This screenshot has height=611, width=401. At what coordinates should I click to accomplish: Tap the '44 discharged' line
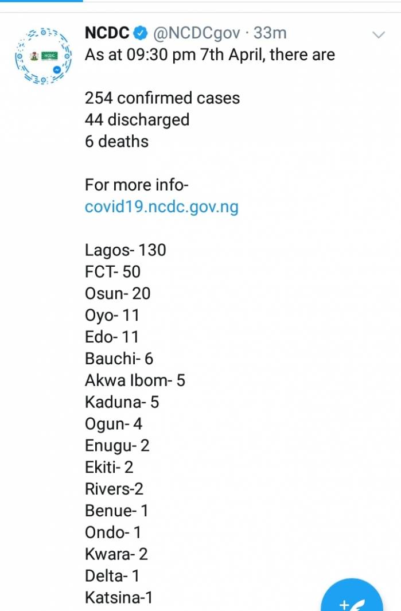(137, 120)
